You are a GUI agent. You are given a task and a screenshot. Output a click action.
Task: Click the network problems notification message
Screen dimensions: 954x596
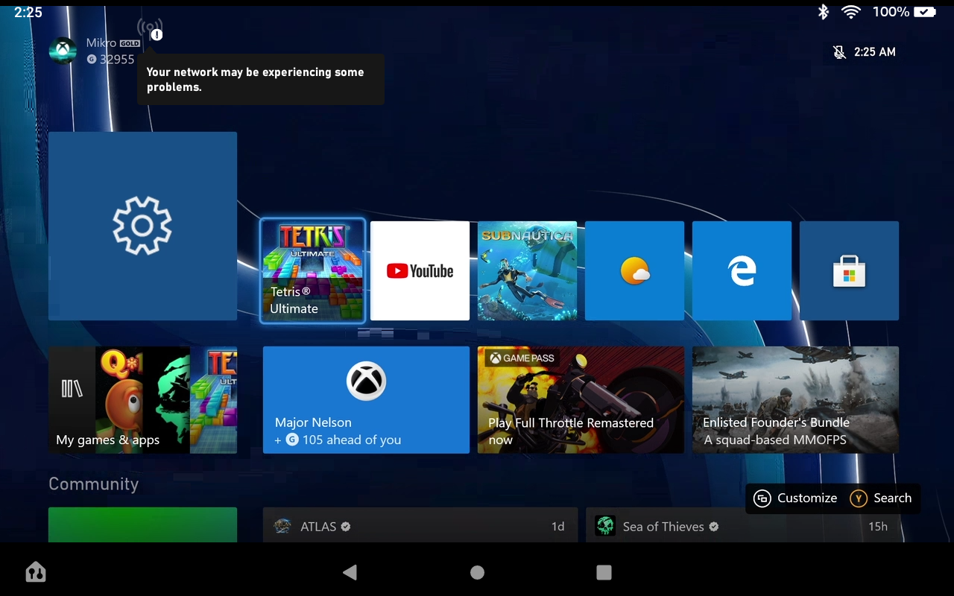[x=261, y=79]
